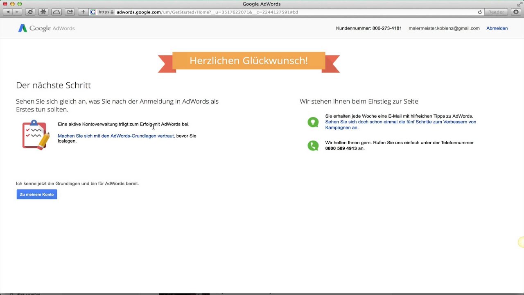Click the Ich kenne jetzt die Grundlagen text
This screenshot has height=295, width=524.
pos(77,184)
